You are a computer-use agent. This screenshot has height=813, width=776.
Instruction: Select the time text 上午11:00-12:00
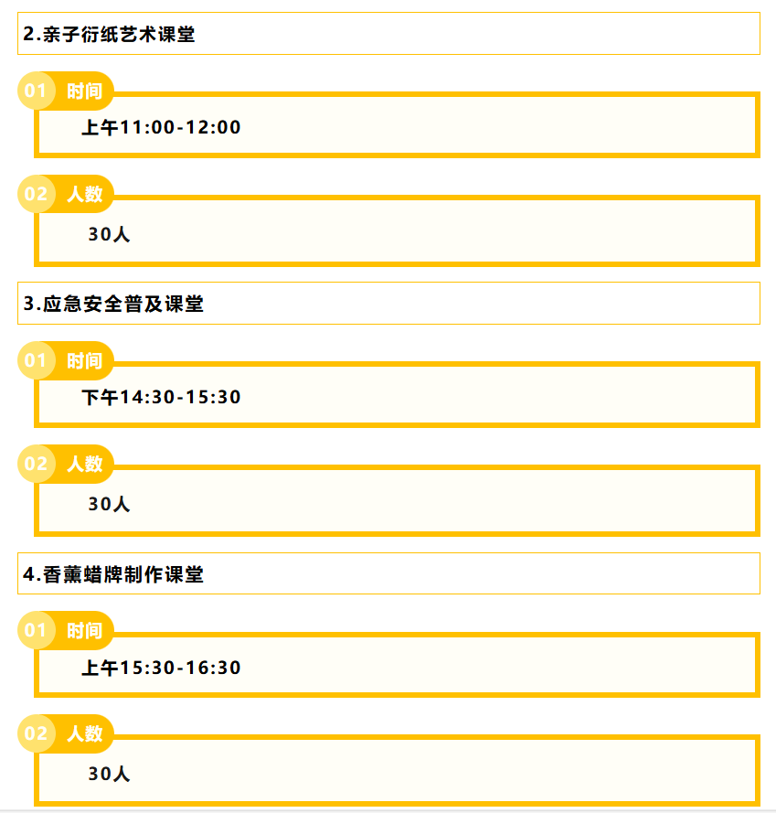tap(161, 127)
